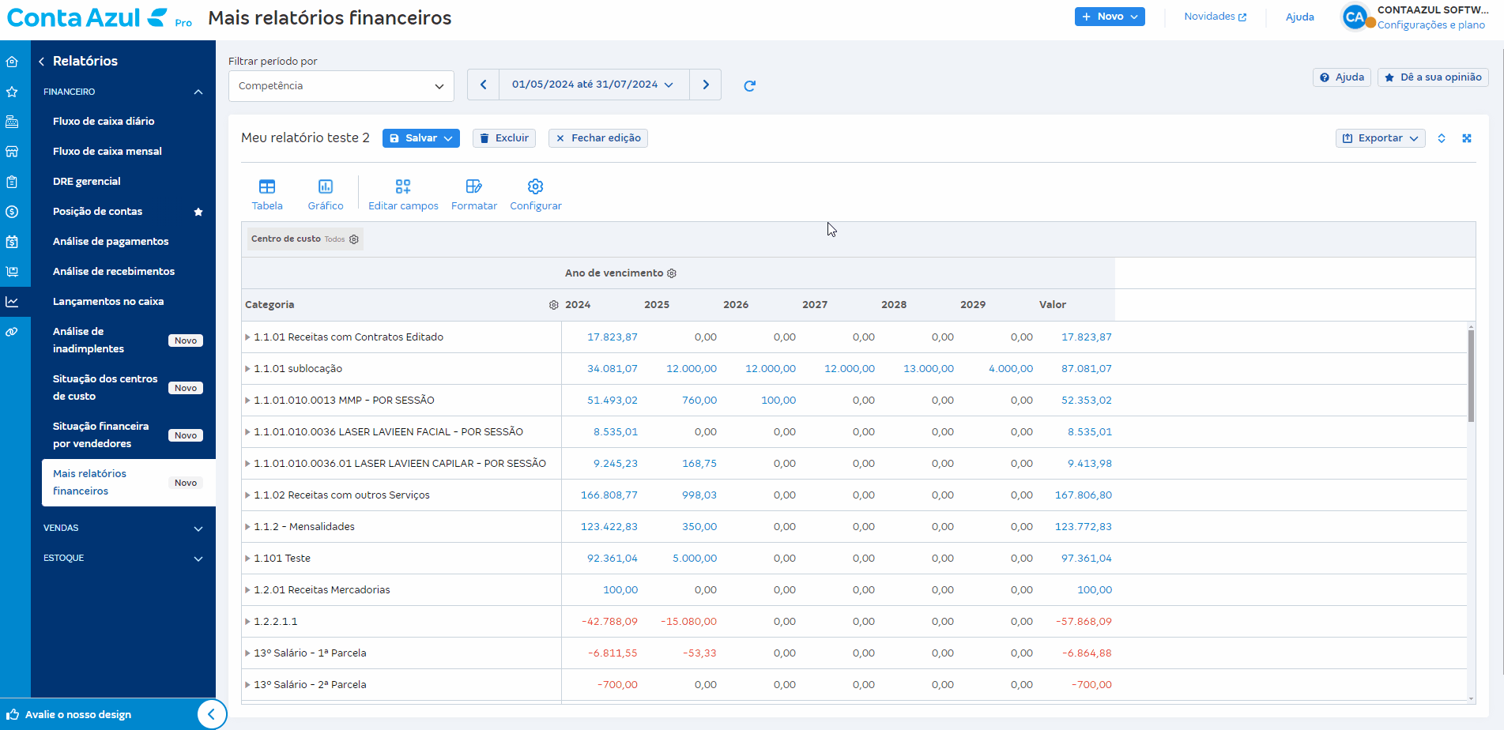
Task: Open the link icon in left rail
Action: click(x=12, y=332)
